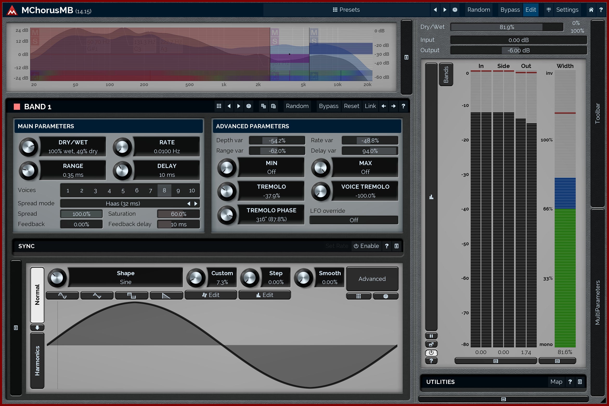Toggle the meters power button
The image size is (609, 406).
(x=431, y=353)
